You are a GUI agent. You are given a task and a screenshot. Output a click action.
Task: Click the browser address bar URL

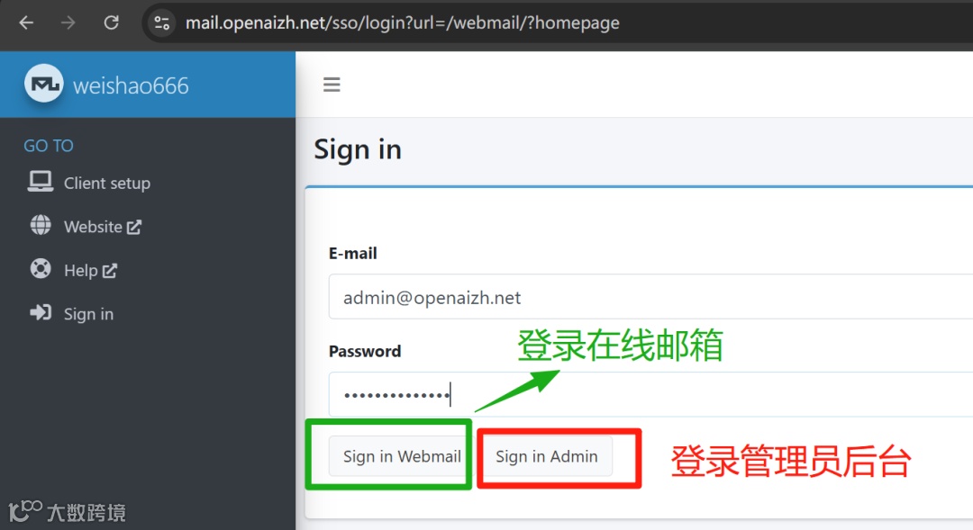(x=402, y=22)
